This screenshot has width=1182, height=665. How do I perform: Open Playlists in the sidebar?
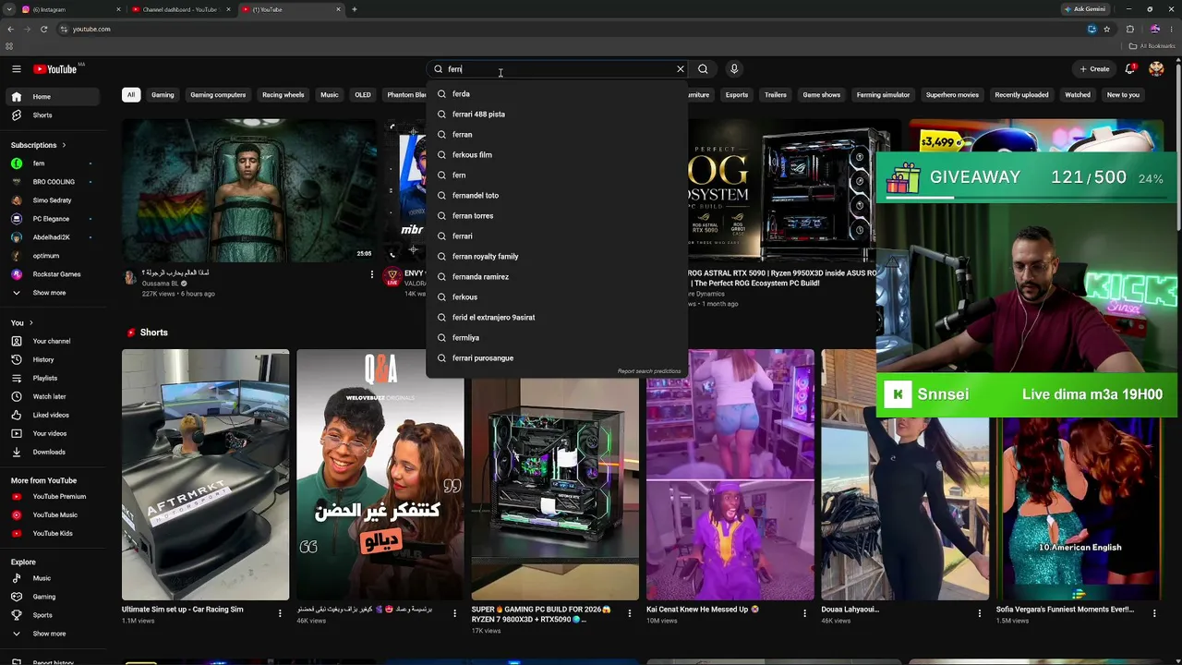tap(54, 378)
